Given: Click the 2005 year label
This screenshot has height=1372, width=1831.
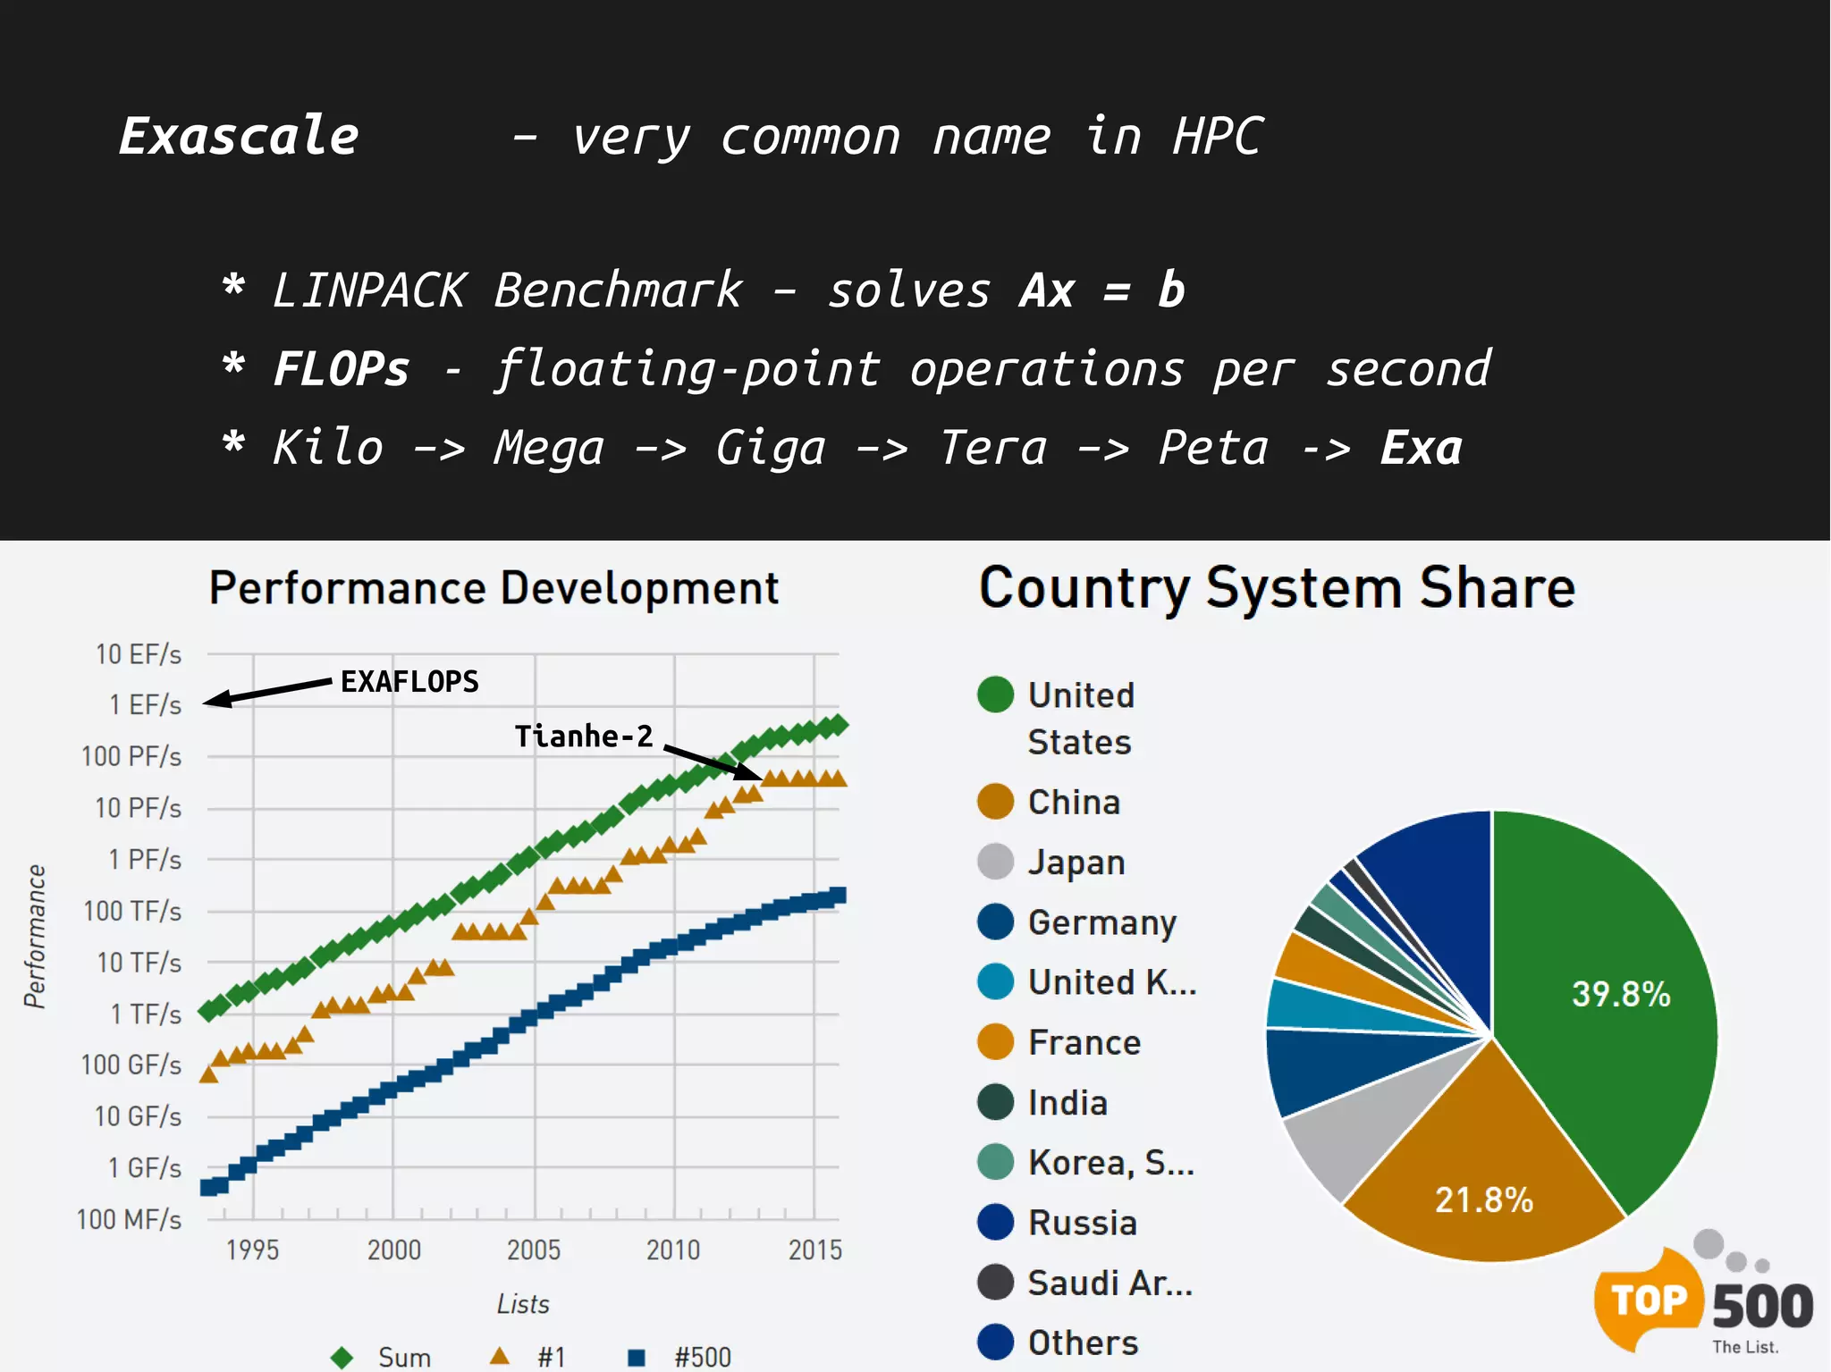Looking at the screenshot, I should point(534,1250).
